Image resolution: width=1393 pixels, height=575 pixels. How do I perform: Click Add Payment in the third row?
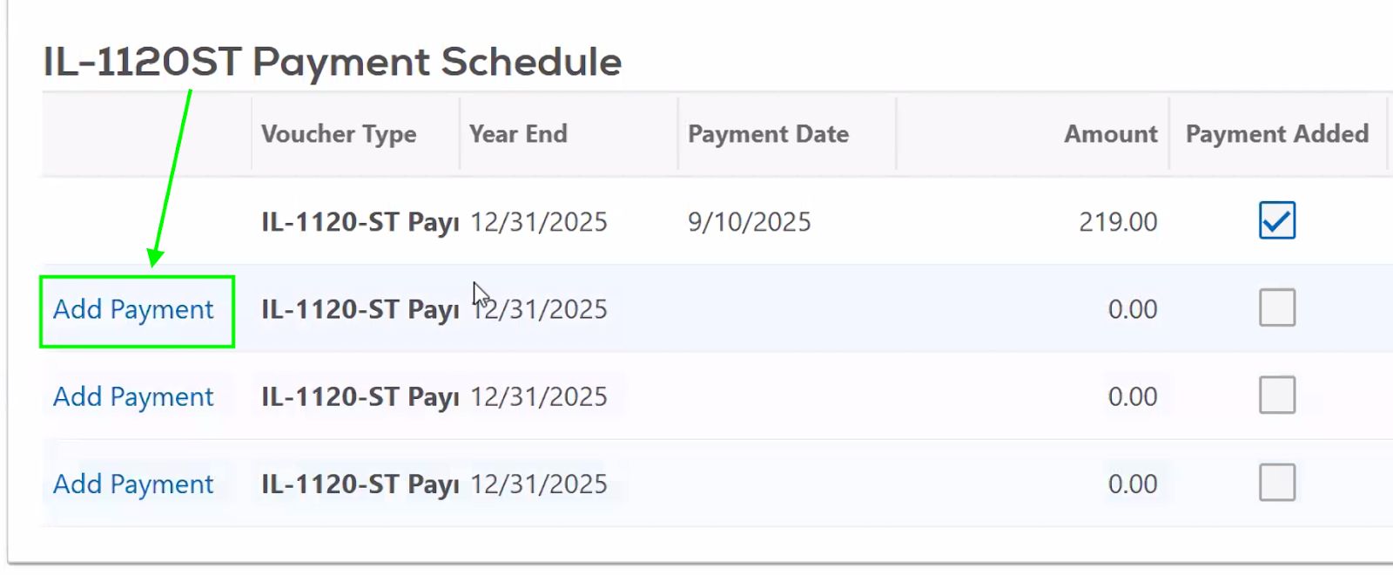coord(133,396)
